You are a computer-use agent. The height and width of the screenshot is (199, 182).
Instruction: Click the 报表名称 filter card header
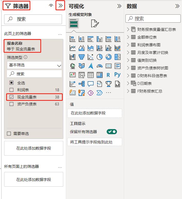pos(22,46)
